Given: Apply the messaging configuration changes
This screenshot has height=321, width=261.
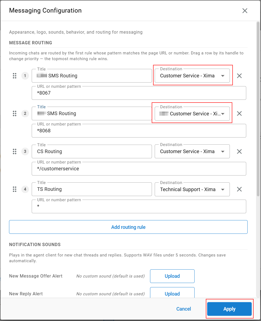Looking at the screenshot, I should click(x=229, y=309).
